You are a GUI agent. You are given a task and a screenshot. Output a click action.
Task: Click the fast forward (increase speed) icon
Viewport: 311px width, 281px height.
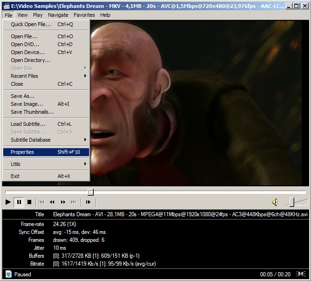tap(63, 202)
